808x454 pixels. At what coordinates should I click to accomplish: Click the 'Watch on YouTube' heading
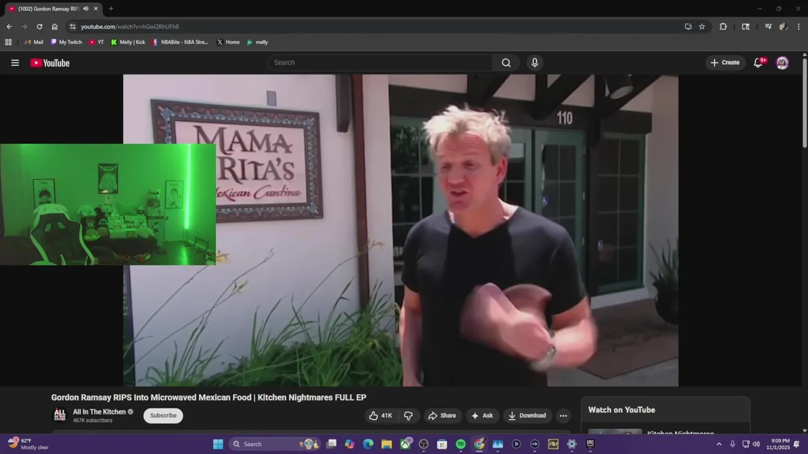coord(621,410)
